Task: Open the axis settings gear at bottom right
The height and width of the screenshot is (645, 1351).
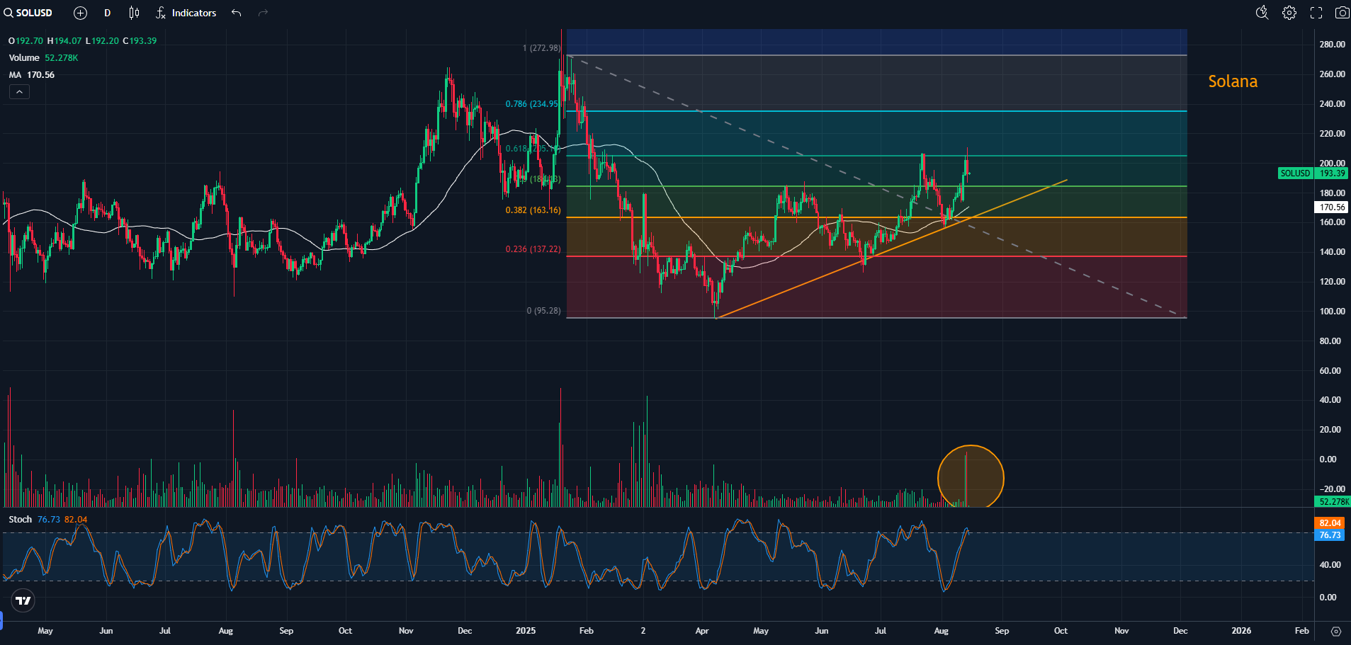Action: [1336, 631]
